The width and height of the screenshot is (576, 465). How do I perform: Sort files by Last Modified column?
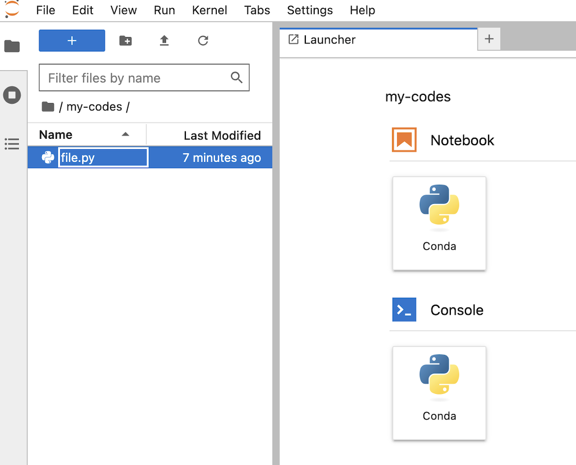coord(222,136)
